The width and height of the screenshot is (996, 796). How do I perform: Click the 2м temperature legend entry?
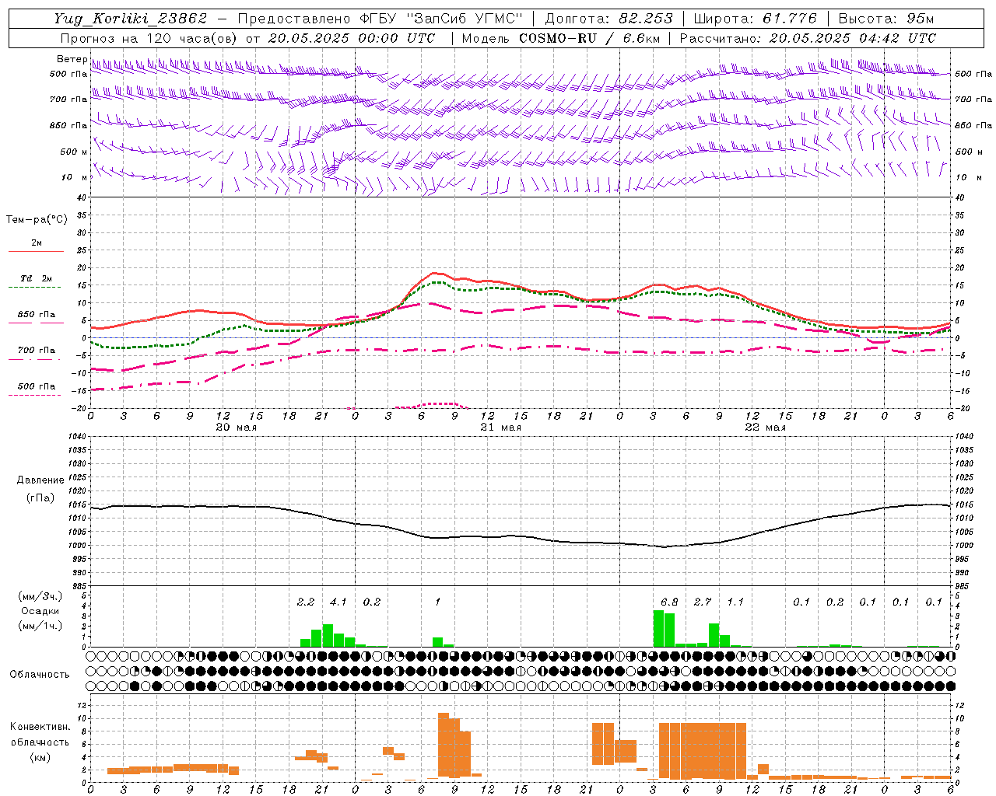[x=37, y=243]
